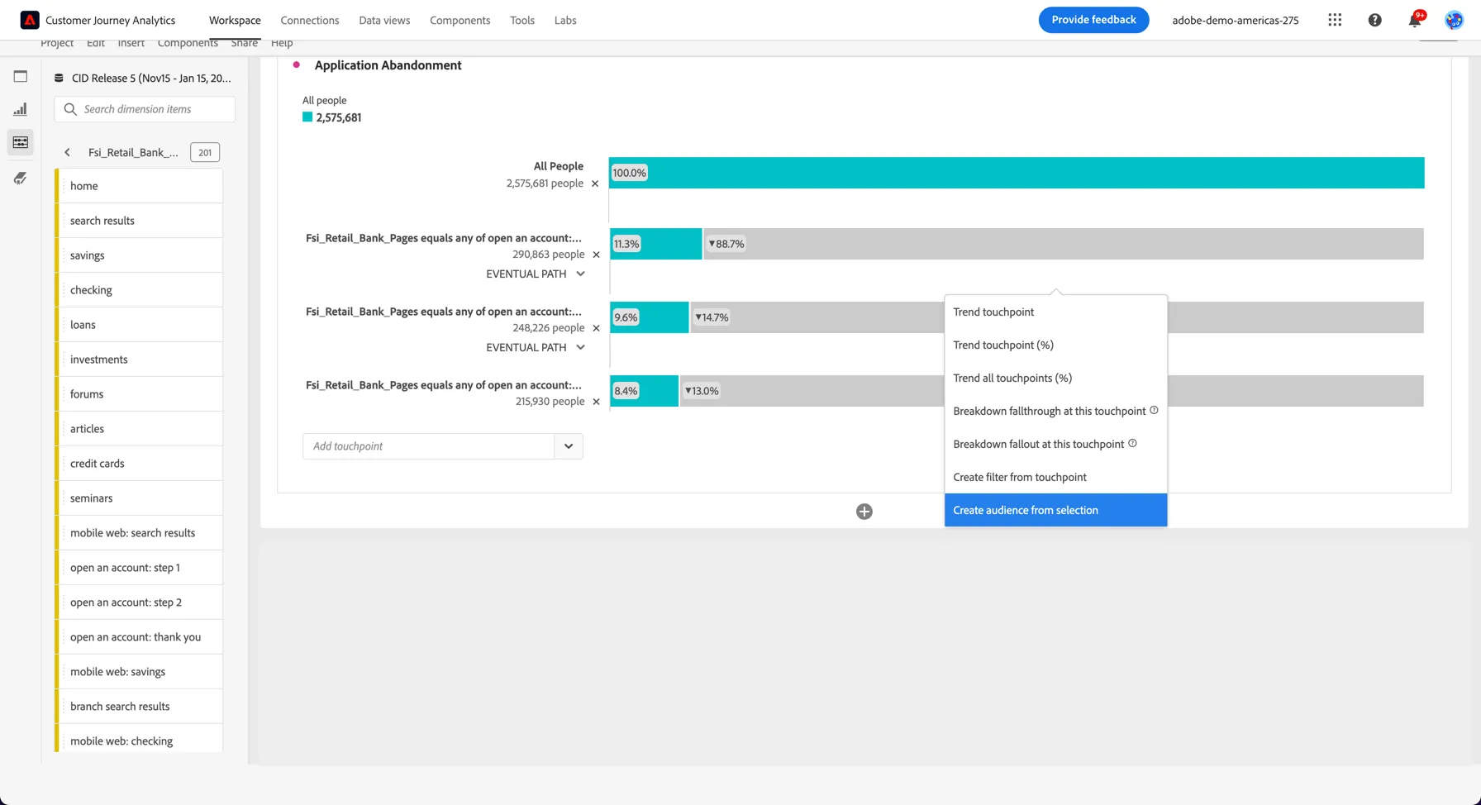Open the user profile avatar
The height and width of the screenshot is (805, 1481).
click(1454, 20)
